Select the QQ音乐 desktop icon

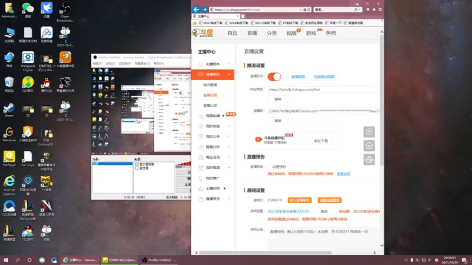(x=28, y=84)
